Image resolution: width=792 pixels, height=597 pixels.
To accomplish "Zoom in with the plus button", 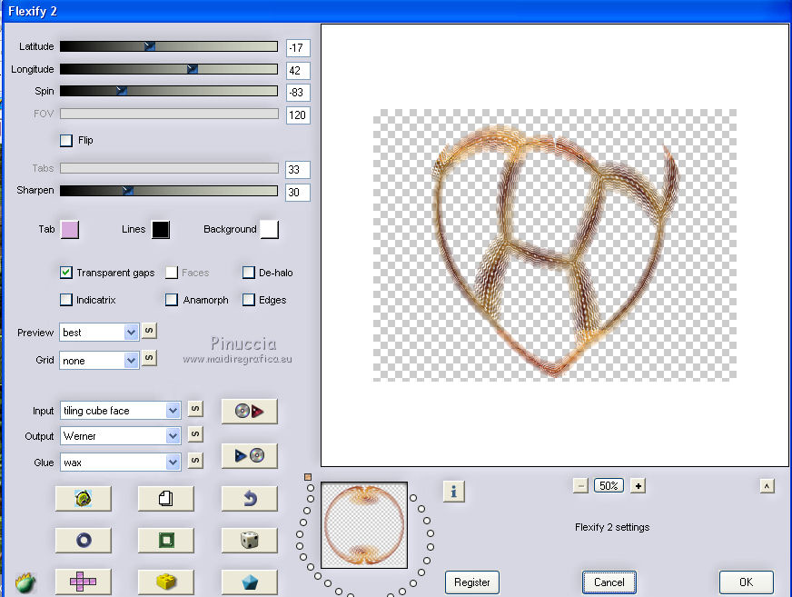I will point(638,486).
